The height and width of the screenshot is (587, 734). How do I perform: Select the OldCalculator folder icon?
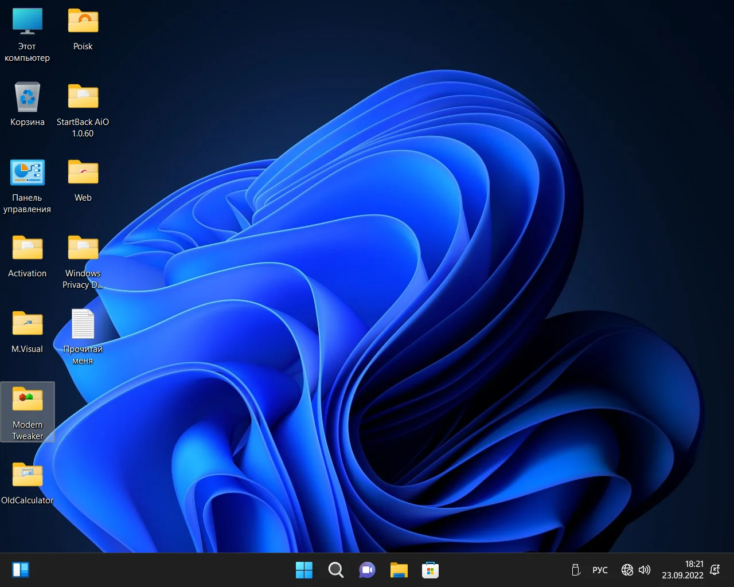[x=27, y=476]
